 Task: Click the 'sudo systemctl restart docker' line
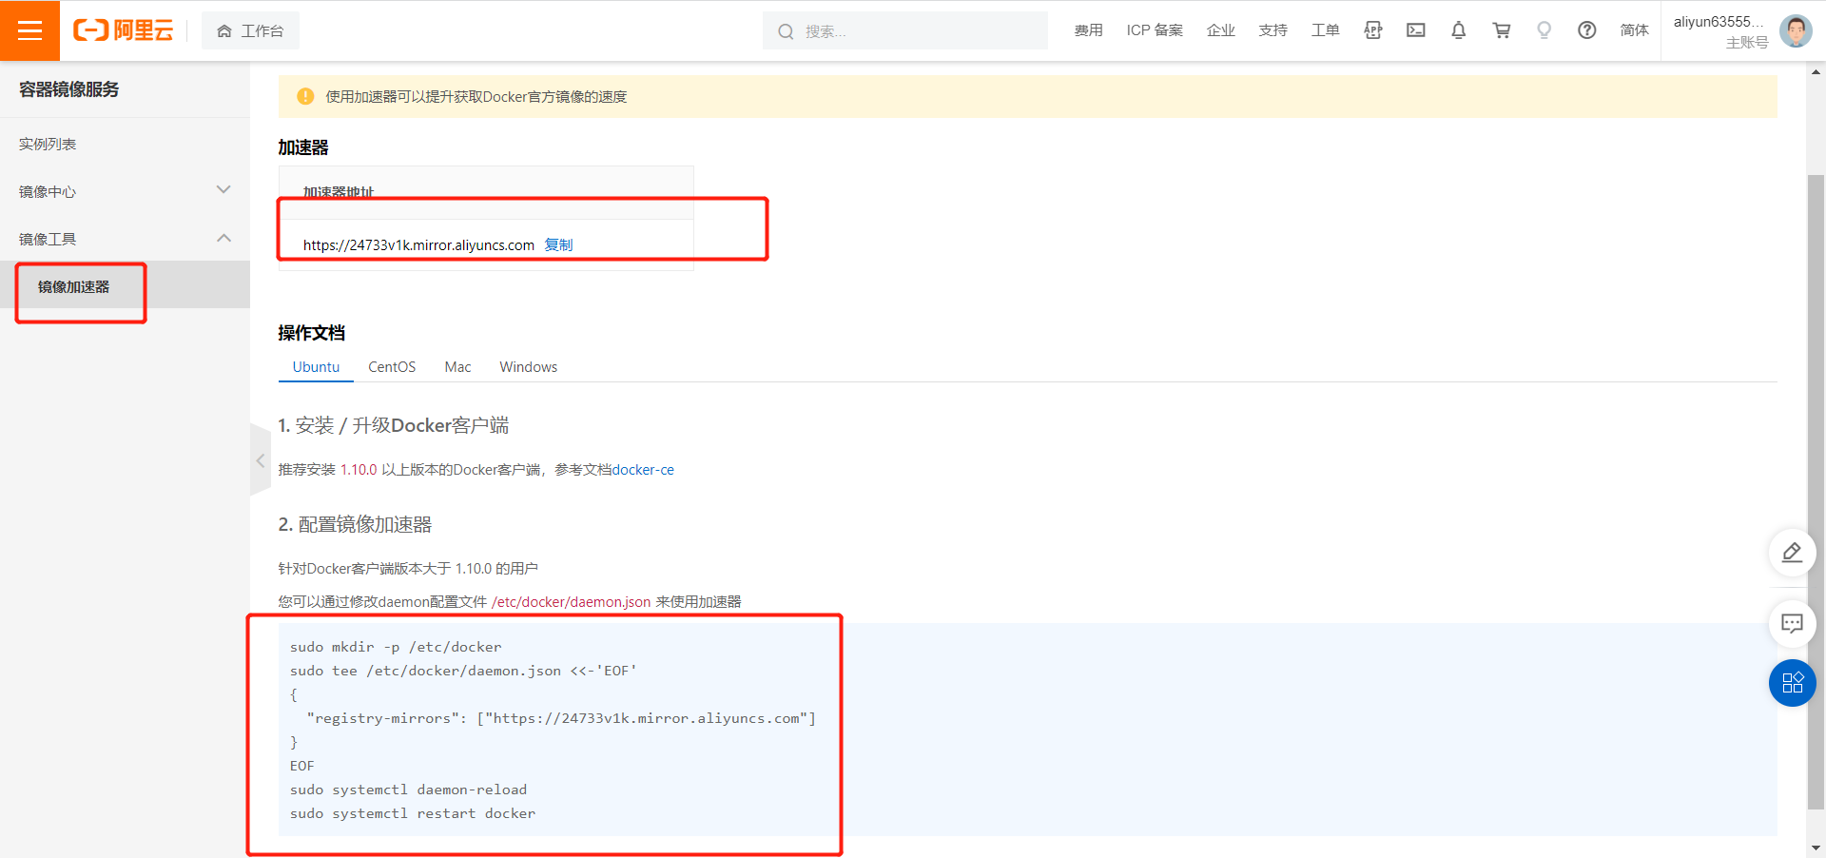[413, 813]
